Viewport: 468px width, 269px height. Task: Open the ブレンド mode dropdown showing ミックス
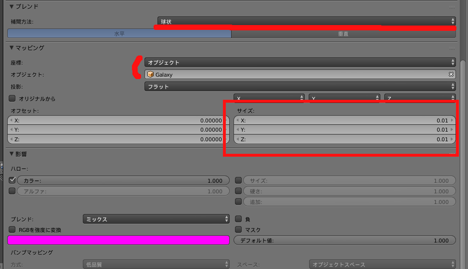click(156, 219)
